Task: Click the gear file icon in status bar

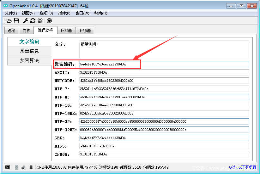Action: point(16,167)
